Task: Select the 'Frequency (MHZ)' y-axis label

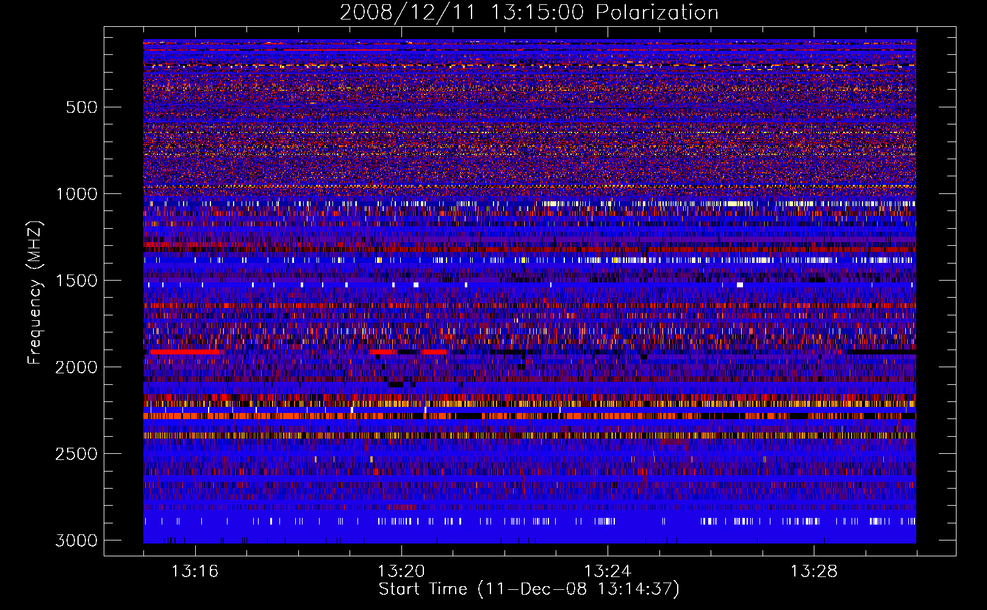Action: tap(35, 293)
